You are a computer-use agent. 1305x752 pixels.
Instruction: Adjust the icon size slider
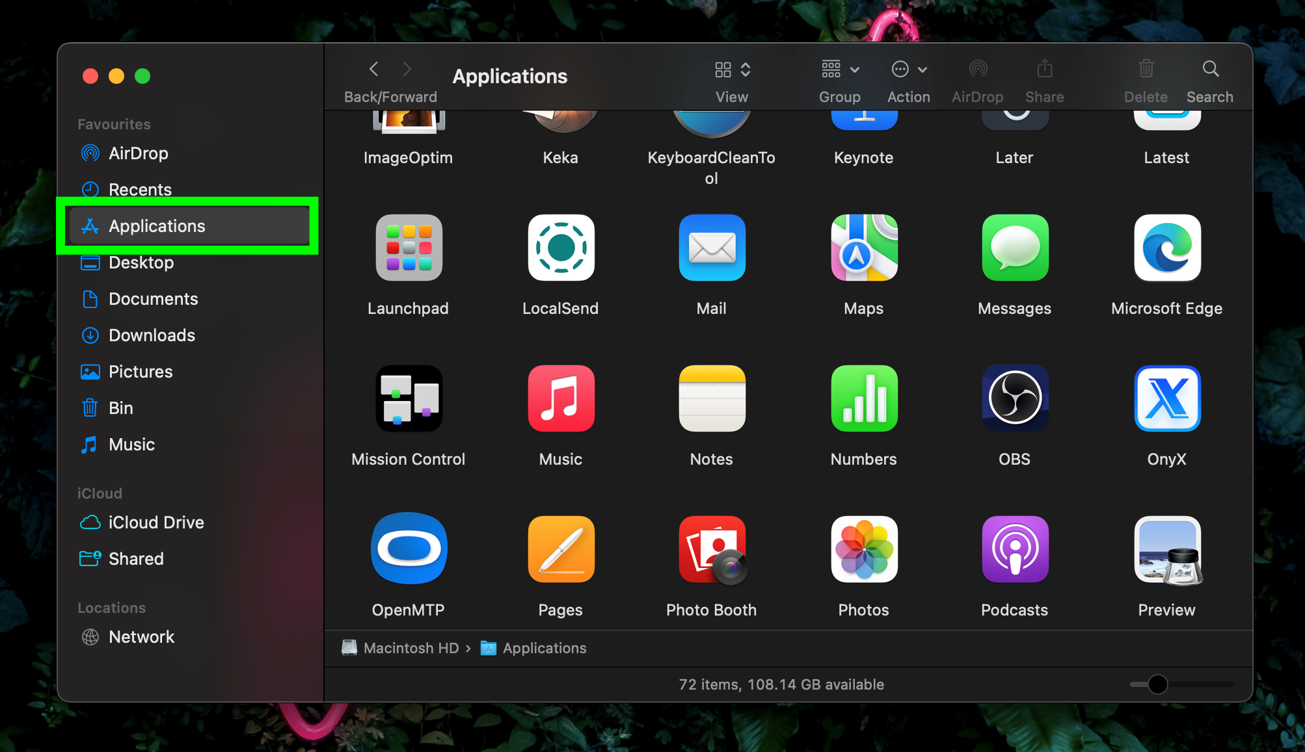1157,684
